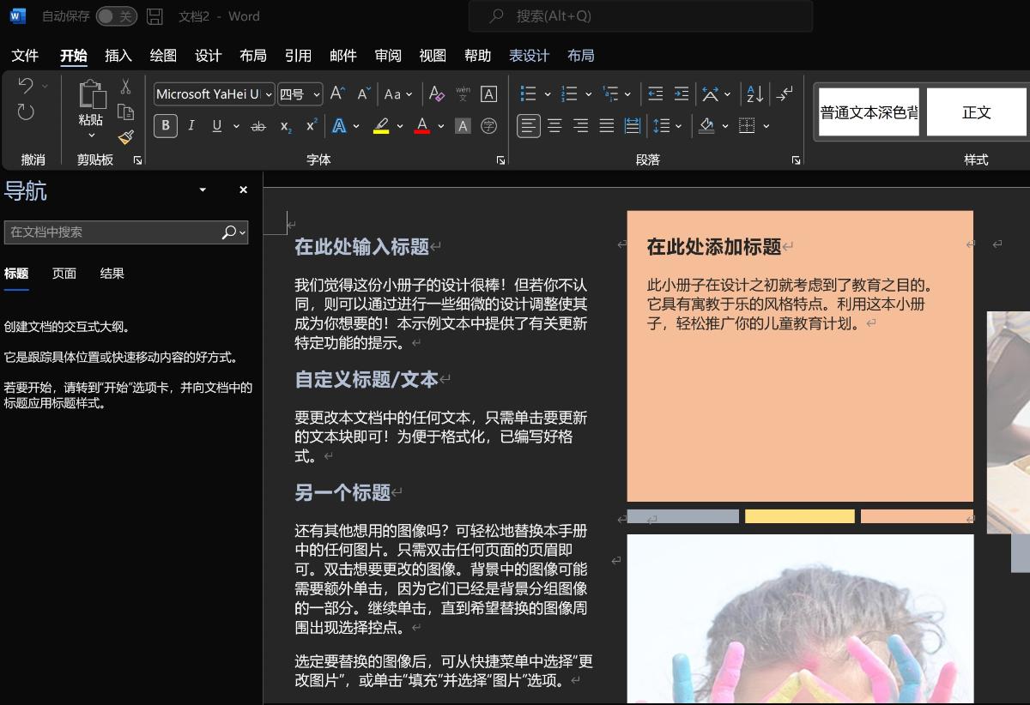Open the phonetic guide (wén) tool
This screenshot has width=1030, height=705.
(463, 93)
